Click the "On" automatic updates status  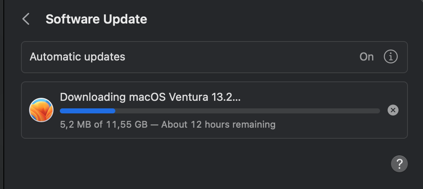click(x=367, y=57)
